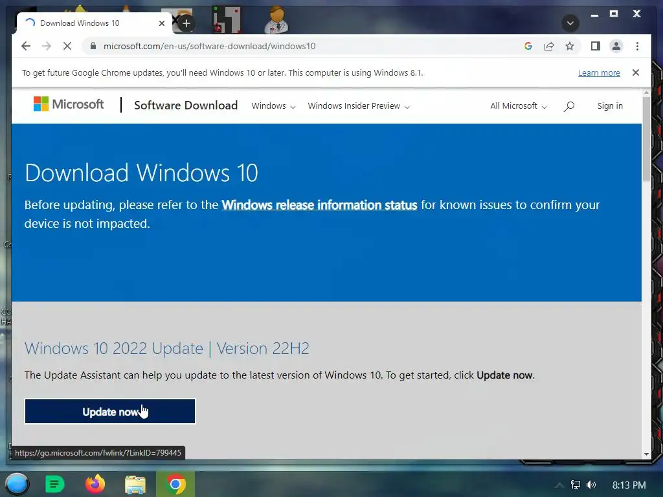This screenshot has height=497, width=663.
Task: Open File Explorer from the taskbar
Action: [x=135, y=485]
